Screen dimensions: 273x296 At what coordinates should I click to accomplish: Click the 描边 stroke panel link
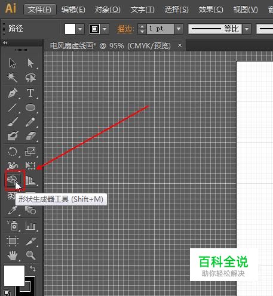pos(125,29)
